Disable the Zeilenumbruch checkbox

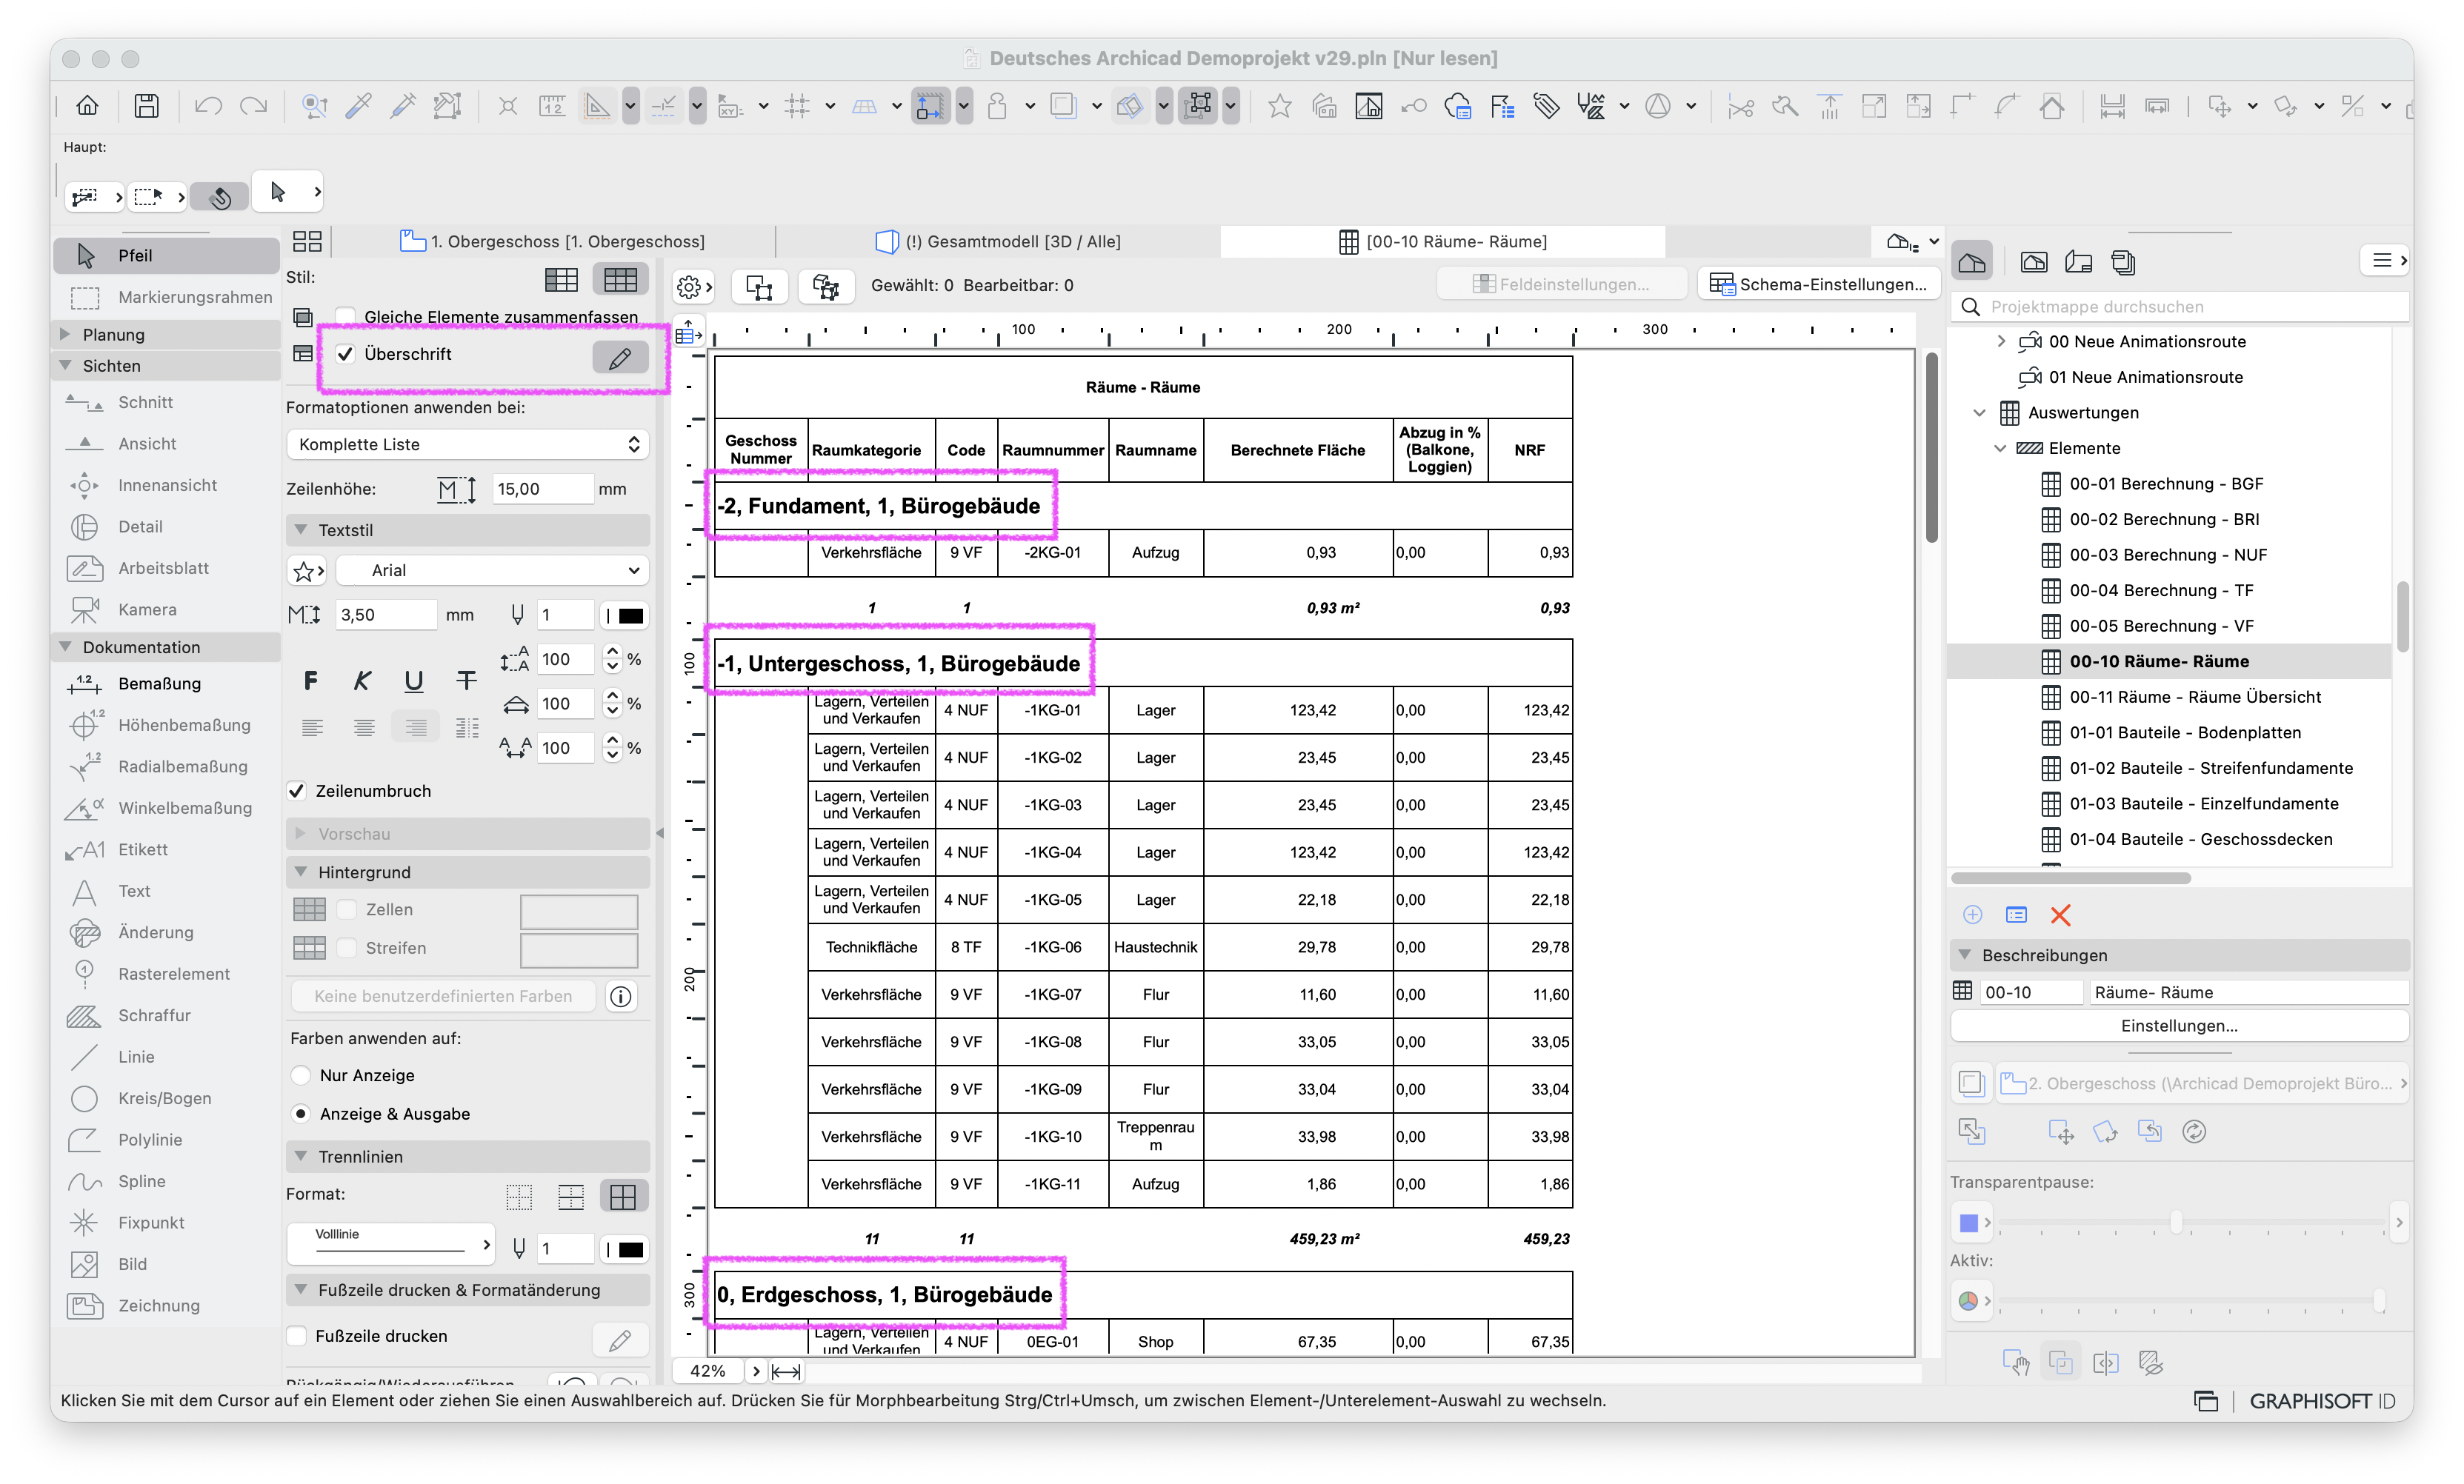297,790
